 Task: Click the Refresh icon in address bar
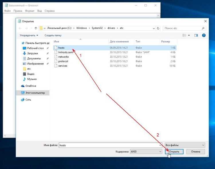(x=158, y=28)
